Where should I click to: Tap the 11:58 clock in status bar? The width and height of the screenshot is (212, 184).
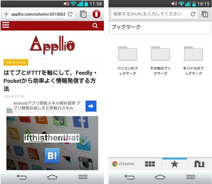click(x=96, y=4)
